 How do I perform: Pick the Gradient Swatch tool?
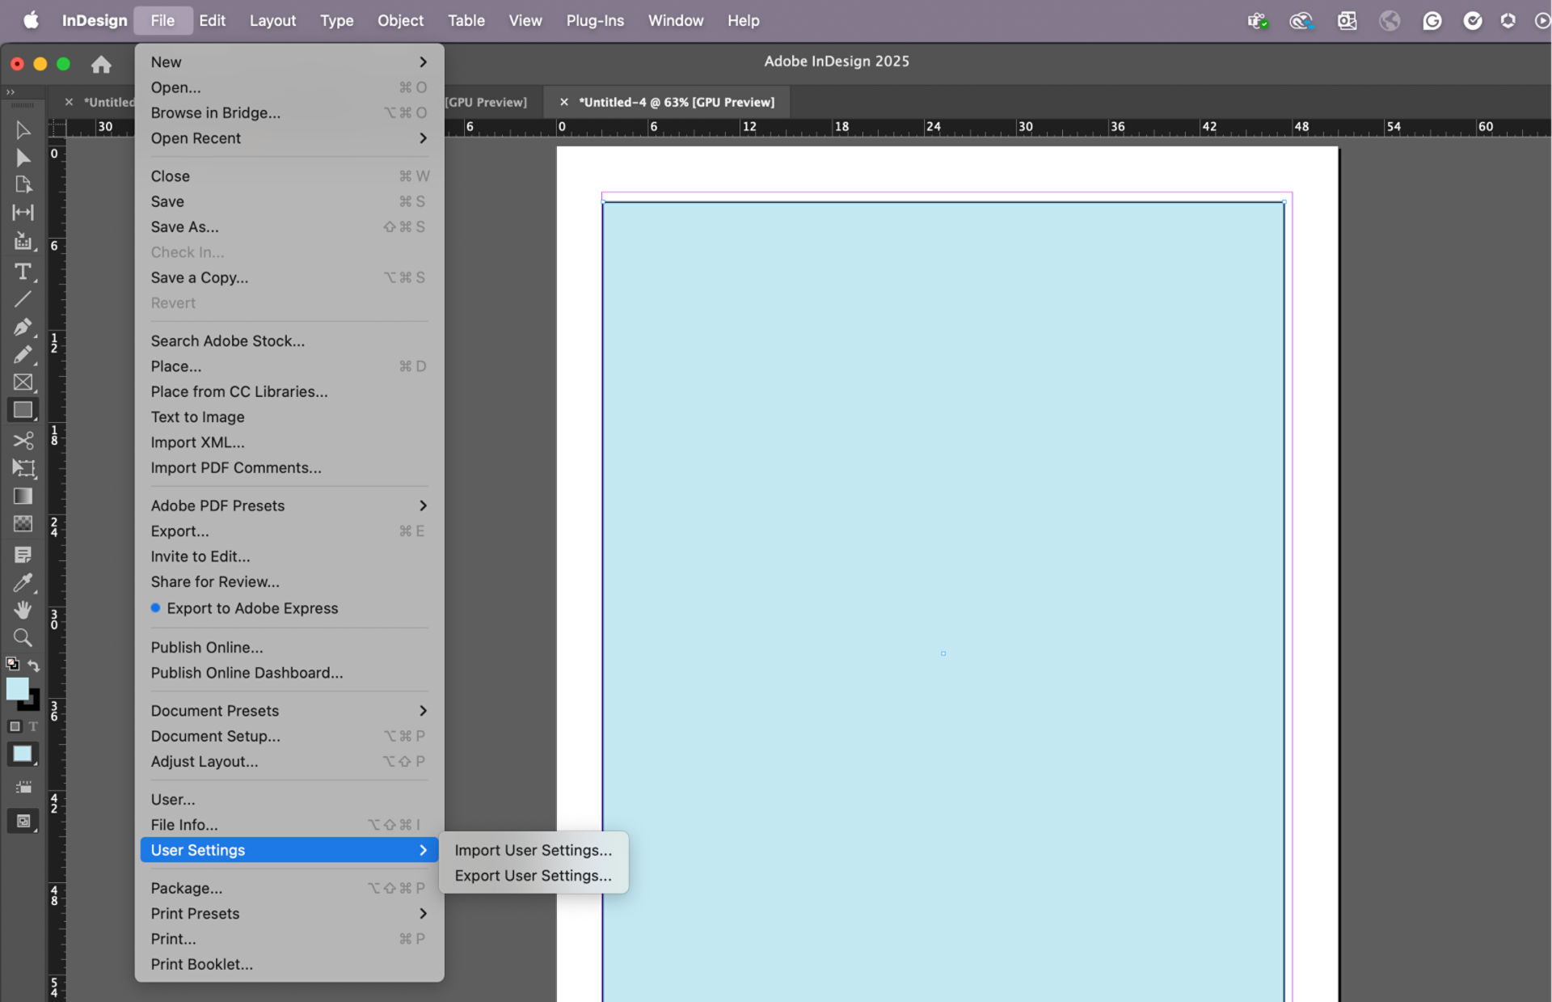(23, 496)
